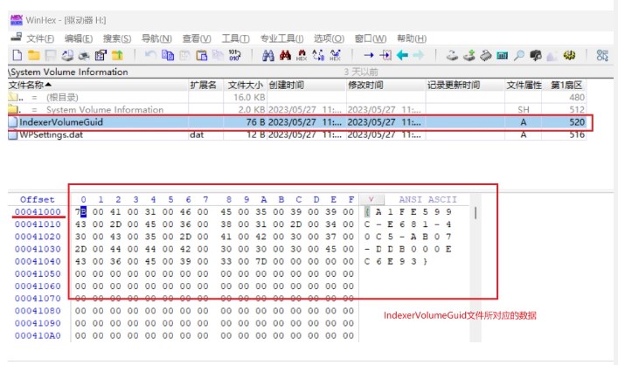618x365 pixels.
Task: Click the 7D hex byte at row 00041040
Action: [x=260, y=261]
